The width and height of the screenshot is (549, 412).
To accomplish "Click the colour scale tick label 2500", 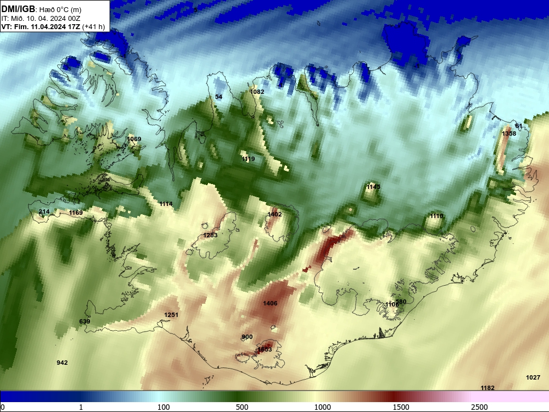I will [x=479, y=407].
